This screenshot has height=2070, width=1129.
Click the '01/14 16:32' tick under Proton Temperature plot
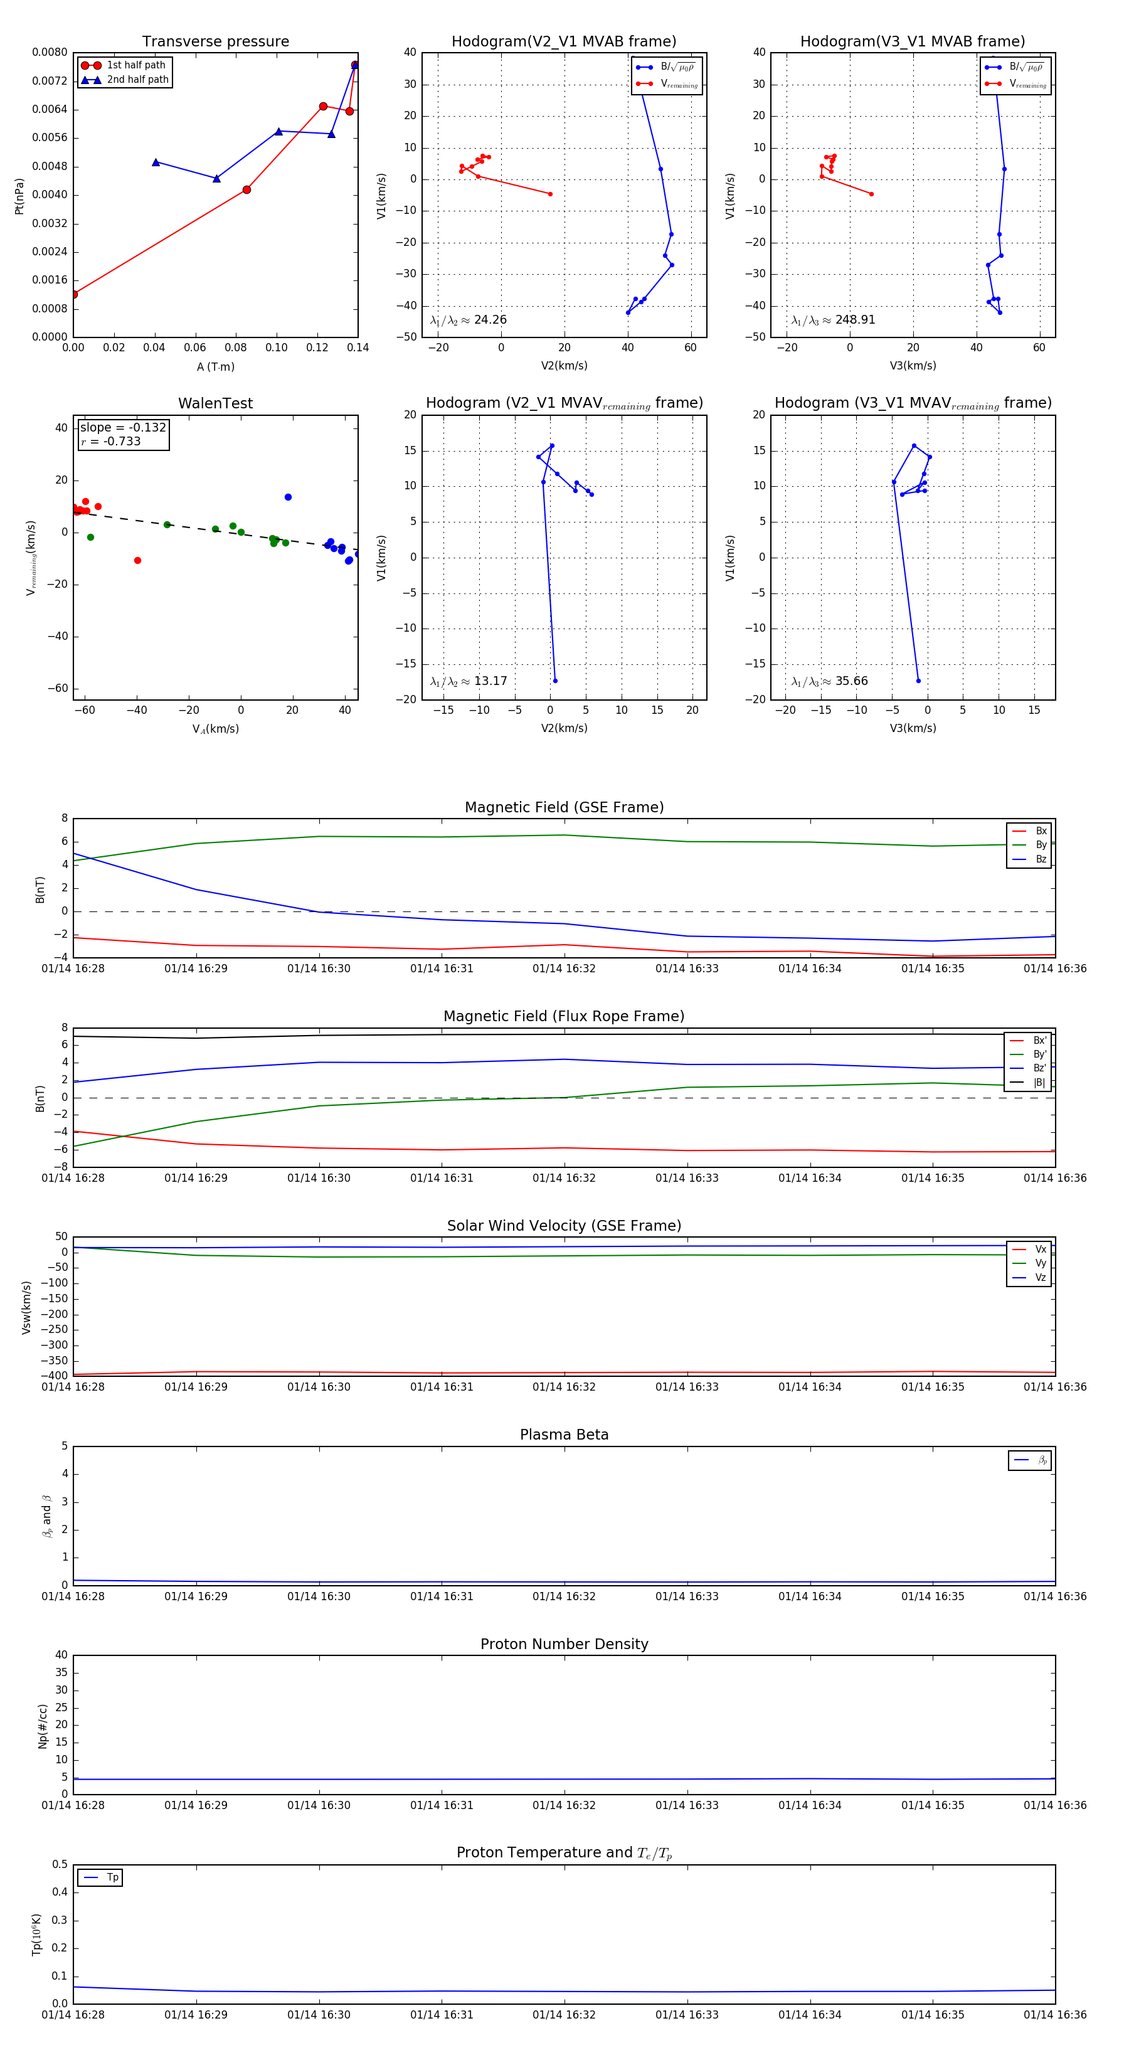click(564, 2015)
